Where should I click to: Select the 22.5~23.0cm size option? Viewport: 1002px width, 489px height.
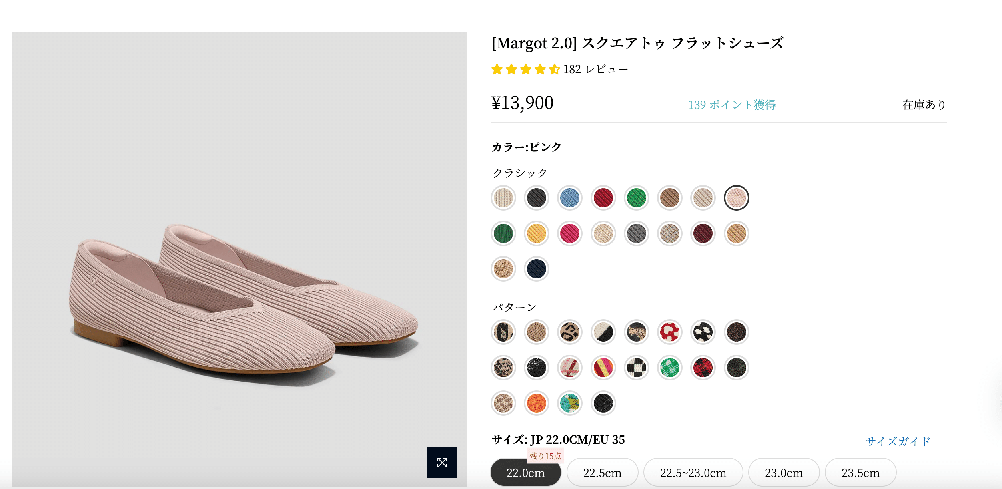coord(693,473)
